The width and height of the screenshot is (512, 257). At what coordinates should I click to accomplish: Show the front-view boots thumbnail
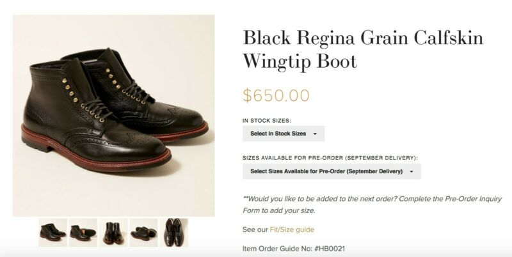point(113,231)
